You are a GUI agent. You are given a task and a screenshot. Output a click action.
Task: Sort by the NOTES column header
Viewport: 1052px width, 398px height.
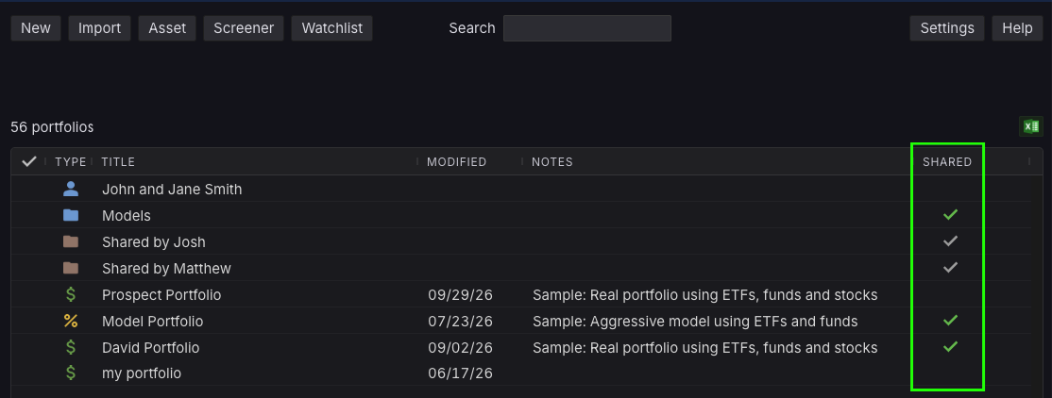tap(552, 161)
